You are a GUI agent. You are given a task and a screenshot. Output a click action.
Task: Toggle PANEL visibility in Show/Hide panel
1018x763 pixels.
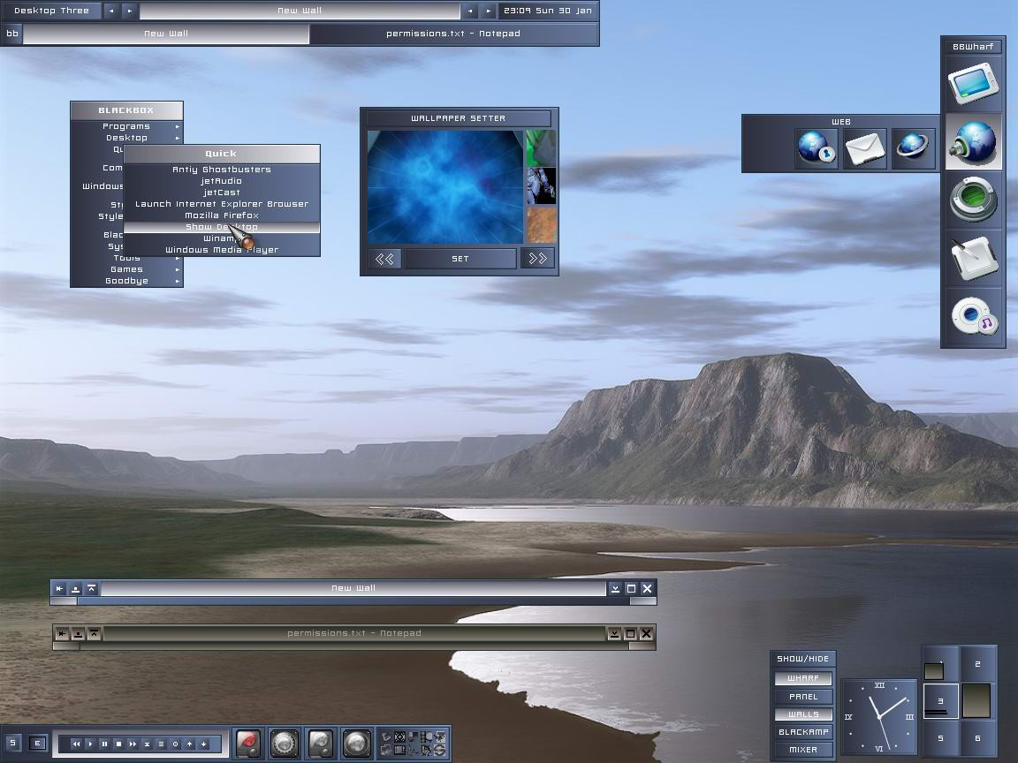tap(803, 696)
